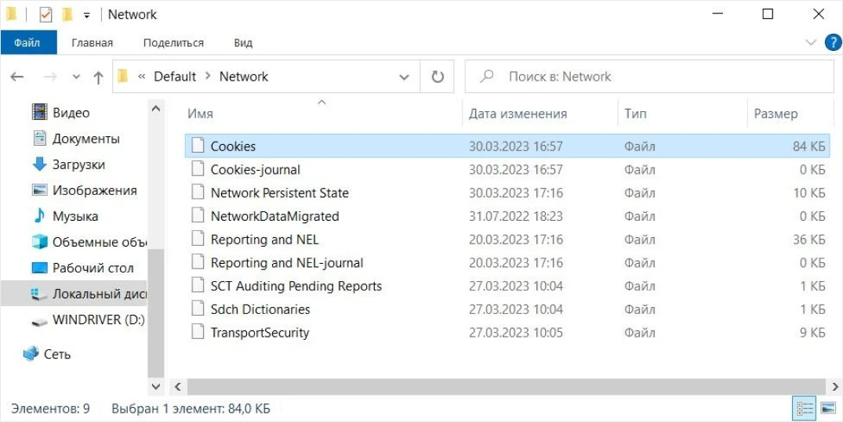Screen dimensions: 843x422
Task: Open Загрузки in the navigation pane
Action: point(78,165)
